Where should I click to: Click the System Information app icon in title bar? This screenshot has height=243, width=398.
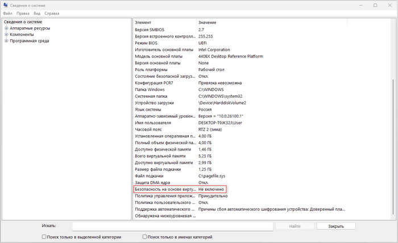coord(5,5)
